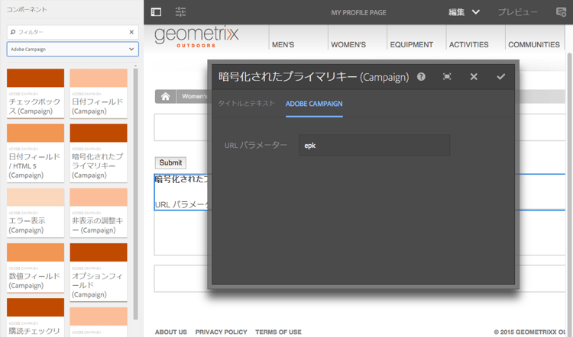Click the Geometrixx Outdoors logo
The image size is (573, 337).
tap(196, 37)
